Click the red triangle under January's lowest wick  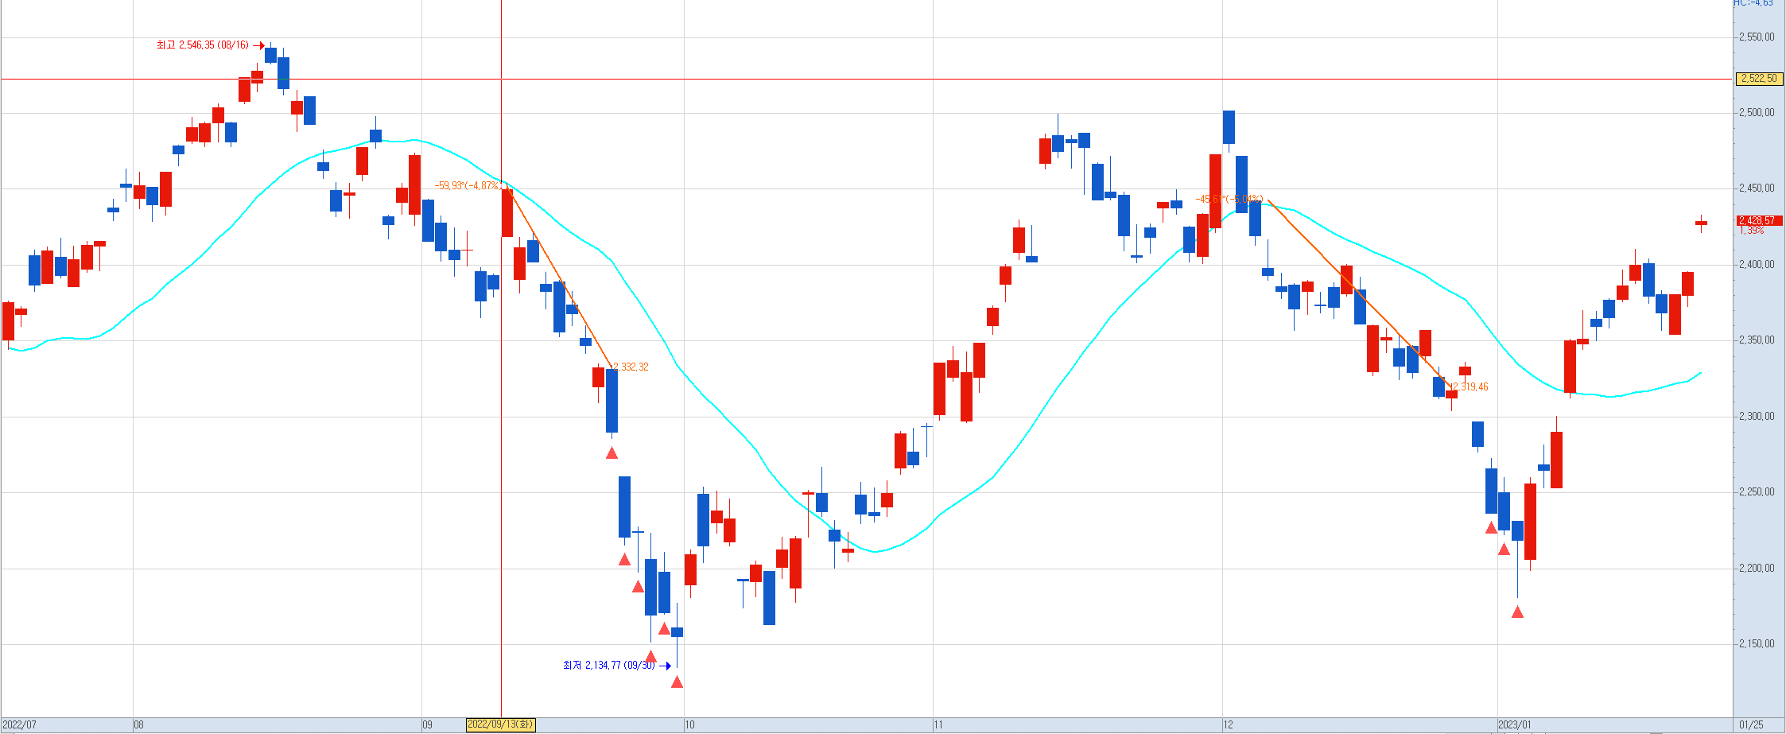pyautogui.click(x=1517, y=612)
